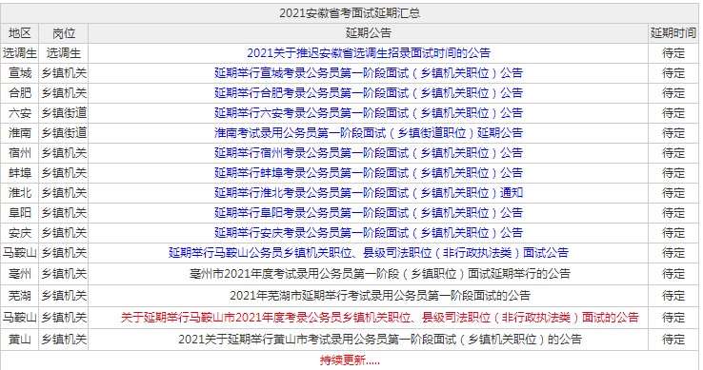Click 待定 in the 选调生 row
Viewport: 703px width, 370px height.
pyautogui.click(x=673, y=53)
